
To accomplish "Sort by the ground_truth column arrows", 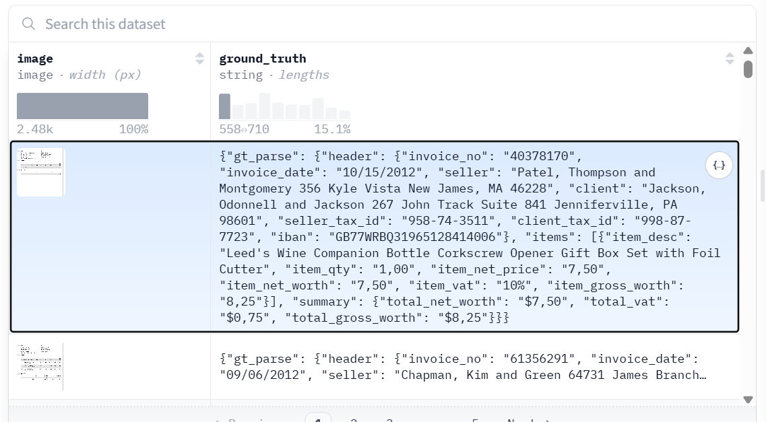I will [730, 59].
